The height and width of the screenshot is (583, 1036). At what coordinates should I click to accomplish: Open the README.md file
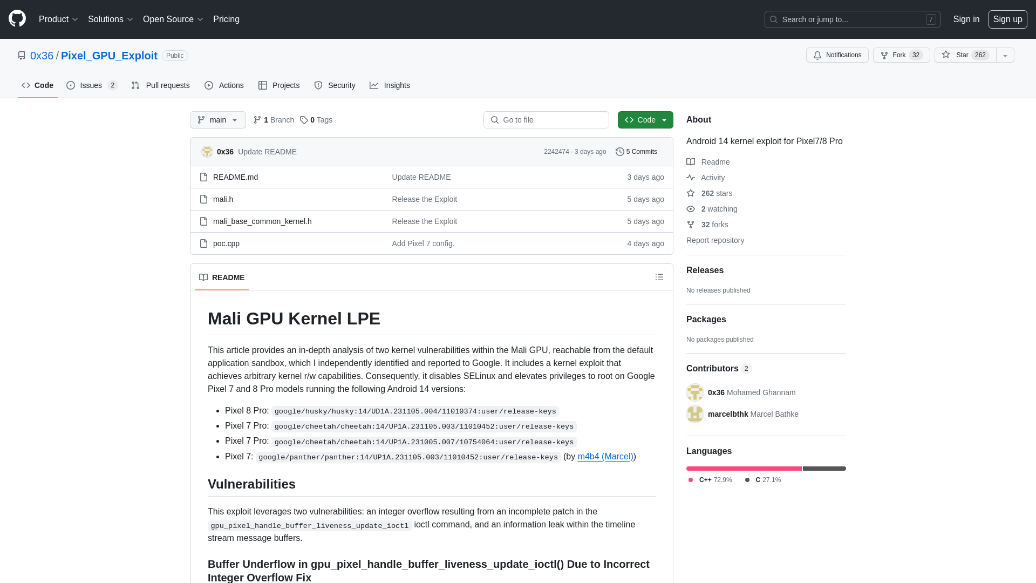(x=235, y=177)
